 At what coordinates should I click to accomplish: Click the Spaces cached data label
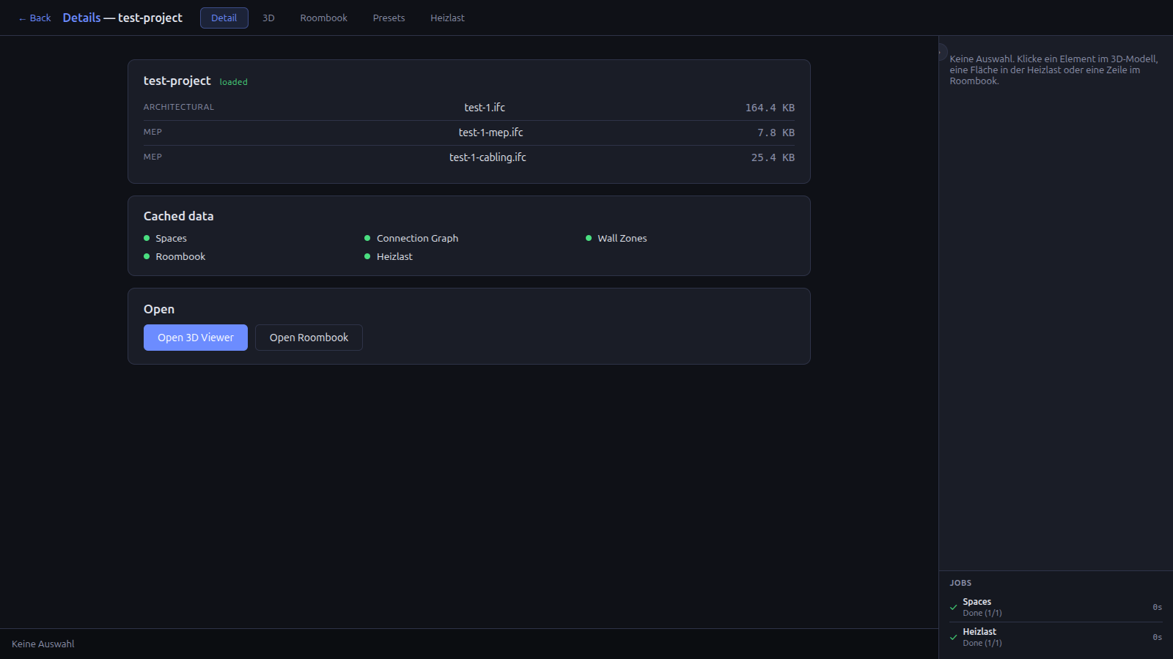(x=171, y=238)
